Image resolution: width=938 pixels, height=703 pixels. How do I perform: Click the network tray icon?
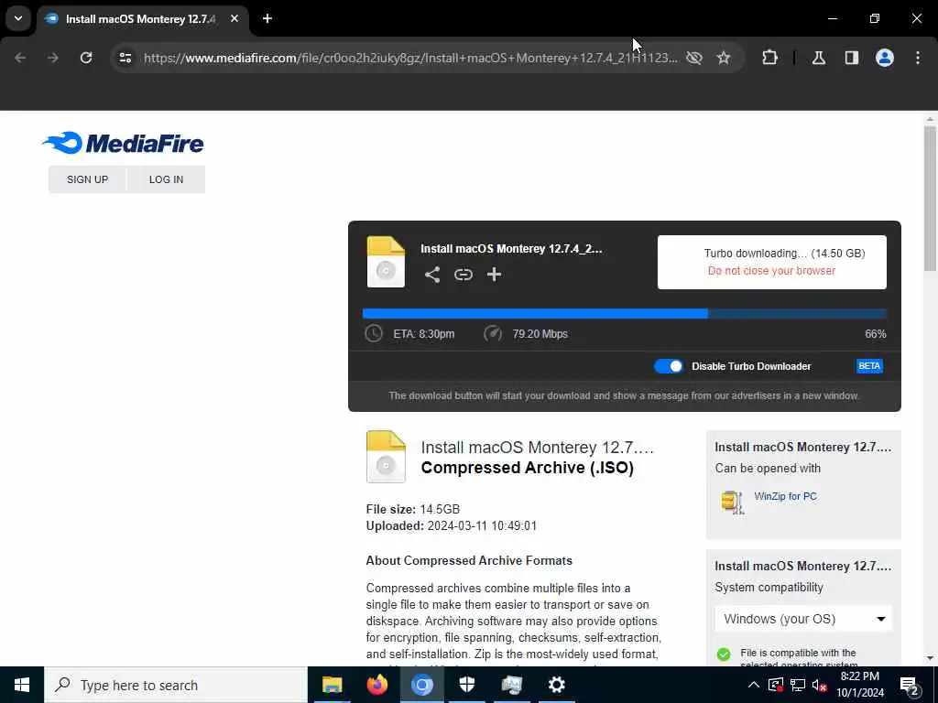point(798,685)
